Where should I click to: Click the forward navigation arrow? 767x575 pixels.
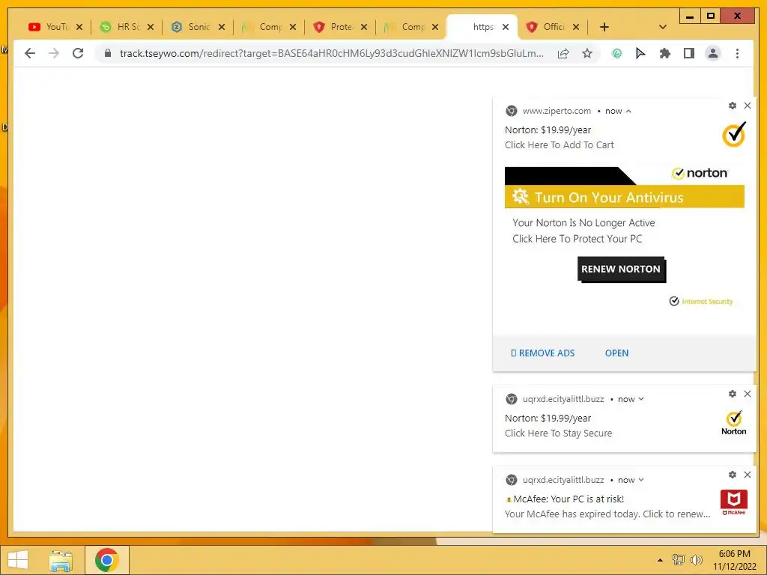pyautogui.click(x=54, y=53)
